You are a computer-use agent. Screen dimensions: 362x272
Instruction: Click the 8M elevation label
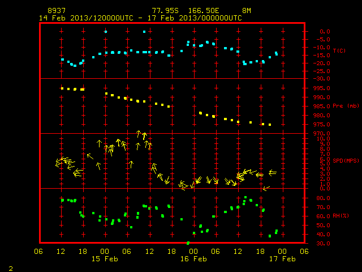(247, 11)
